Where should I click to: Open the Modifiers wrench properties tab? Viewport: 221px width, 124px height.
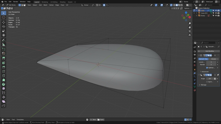(x=195, y=73)
